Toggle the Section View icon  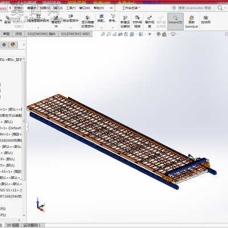coord(120,34)
